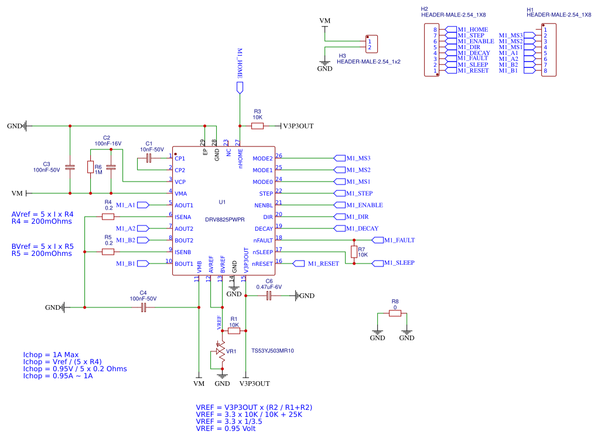Click the nSLEEP pin label on U1
This screenshot has width=598, height=438.
(x=263, y=252)
